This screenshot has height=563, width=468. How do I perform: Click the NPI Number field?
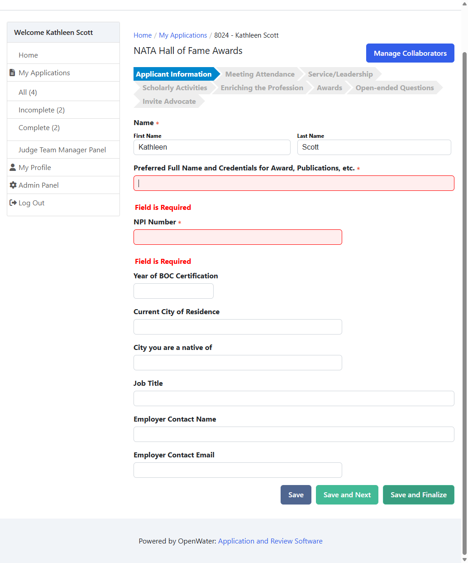point(238,237)
